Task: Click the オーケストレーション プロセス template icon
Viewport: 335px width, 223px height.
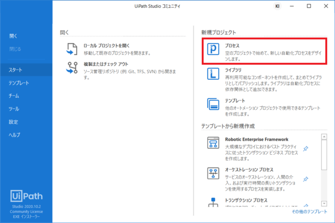Action: (213, 173)
